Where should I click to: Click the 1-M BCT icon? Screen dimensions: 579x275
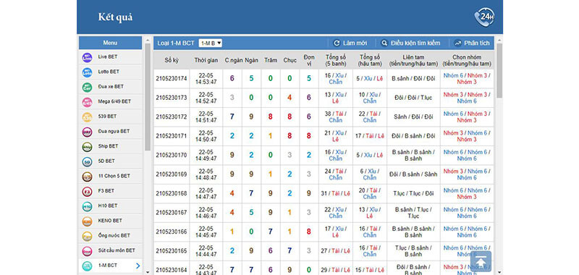87,266
